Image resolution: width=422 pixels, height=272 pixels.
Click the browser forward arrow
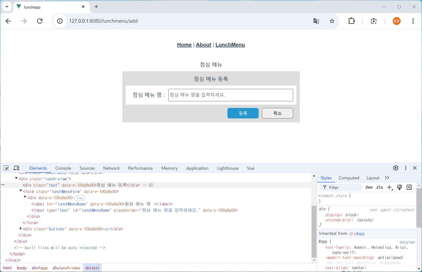24,21
